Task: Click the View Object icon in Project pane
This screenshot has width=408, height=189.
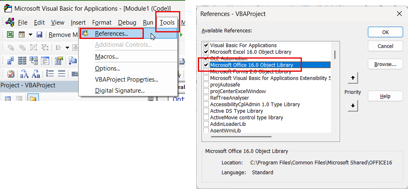Action: [19, 98]
